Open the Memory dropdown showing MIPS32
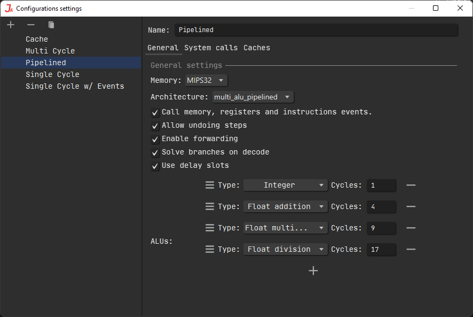The height and width of the screenshot is (317, 473). coord(206,79)
